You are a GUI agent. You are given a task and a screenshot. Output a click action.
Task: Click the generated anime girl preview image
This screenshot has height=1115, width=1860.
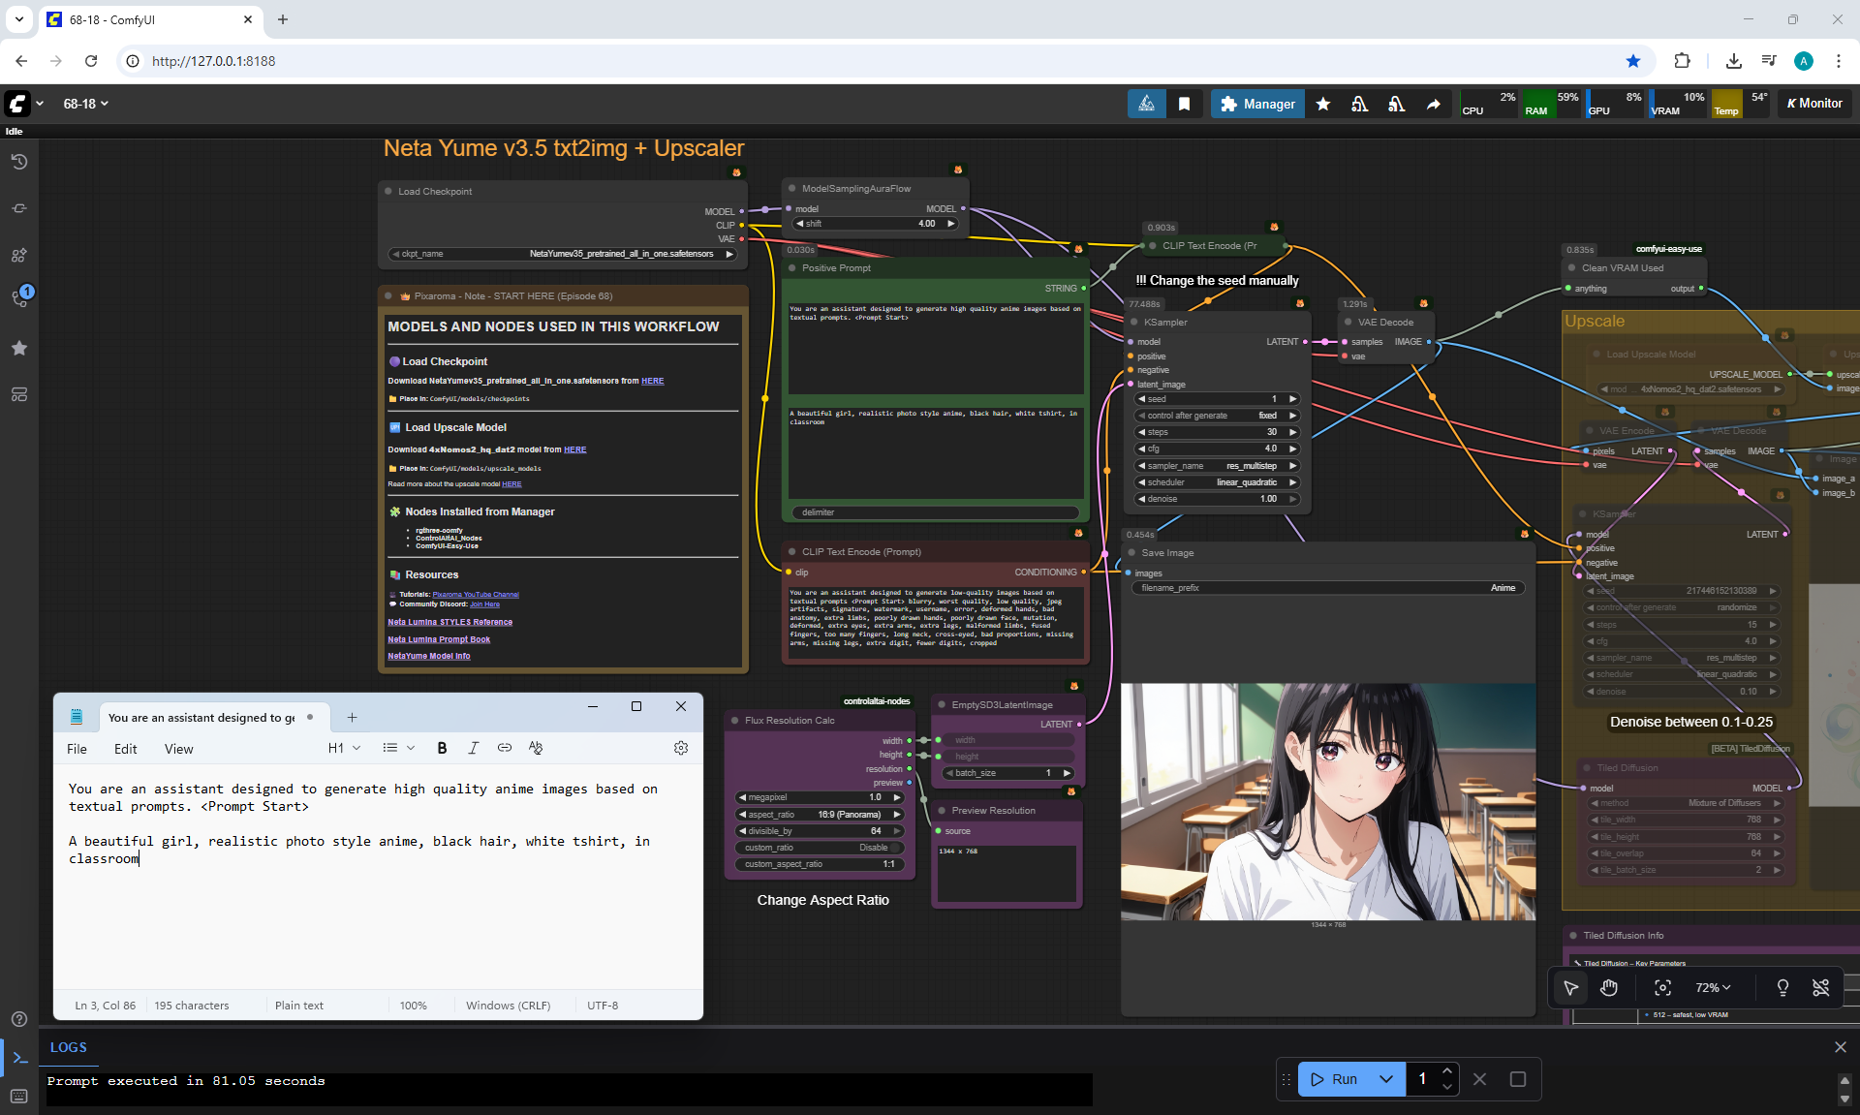(1327, 801)
